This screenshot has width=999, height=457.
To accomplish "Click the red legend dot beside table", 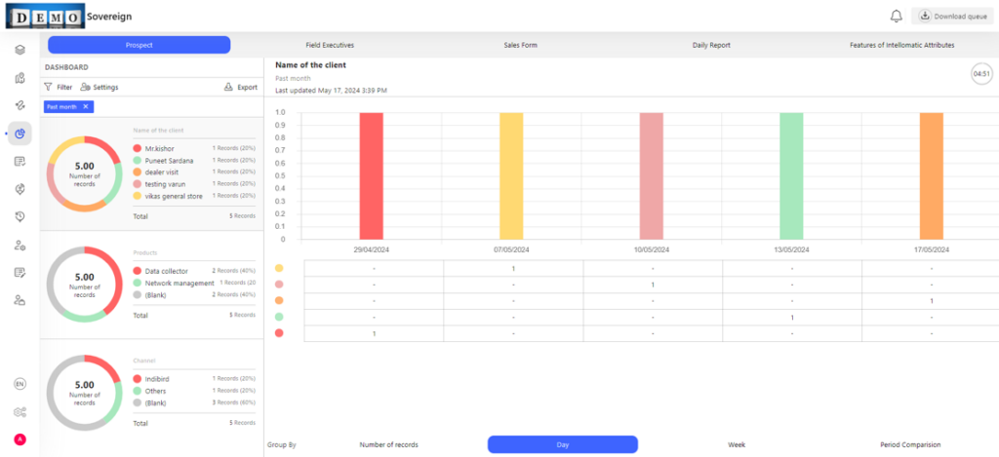I will click(x=279, y=333).
